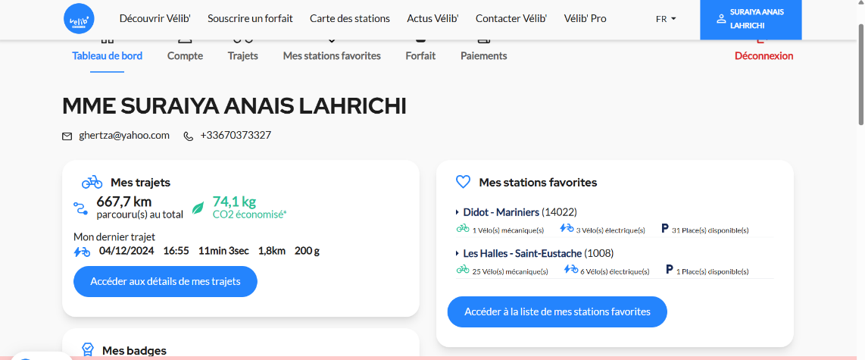This screenshot has width=865, height=360.
Task: Click the Vélib' logo icon
Action: tap(79, 19)
